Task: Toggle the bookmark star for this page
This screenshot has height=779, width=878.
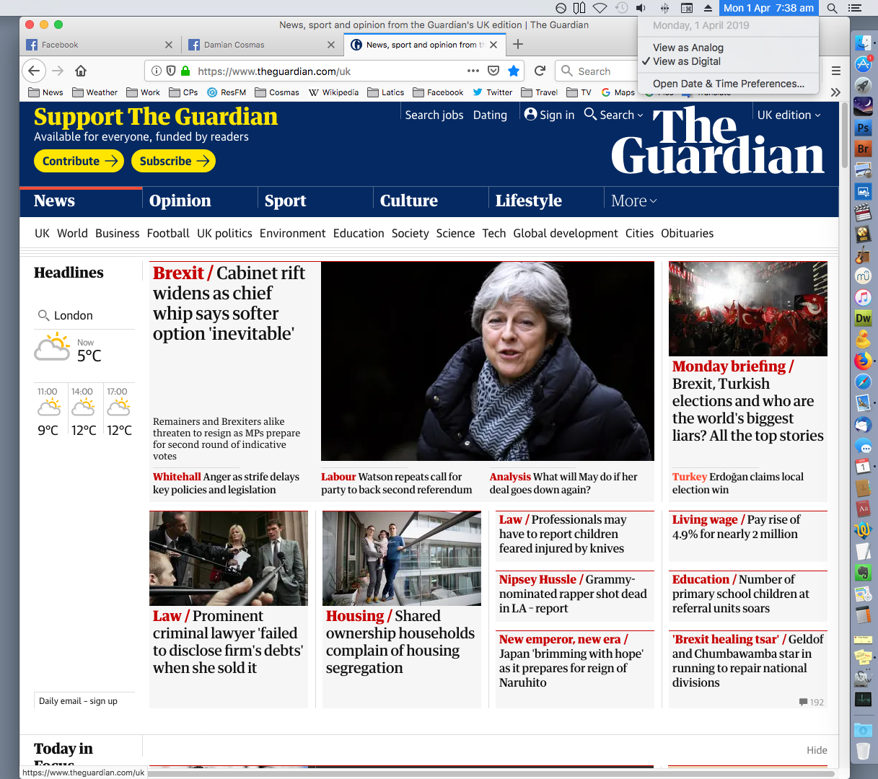Action: 514,71
